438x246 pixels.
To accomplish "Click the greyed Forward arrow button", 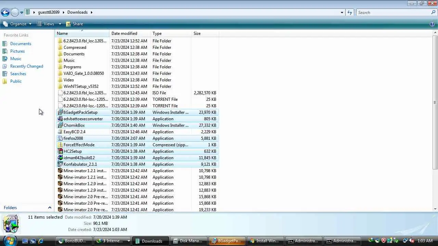I will [x=15, y=13].
